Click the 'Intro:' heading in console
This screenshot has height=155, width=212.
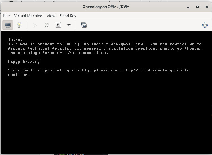coord(15,40)
